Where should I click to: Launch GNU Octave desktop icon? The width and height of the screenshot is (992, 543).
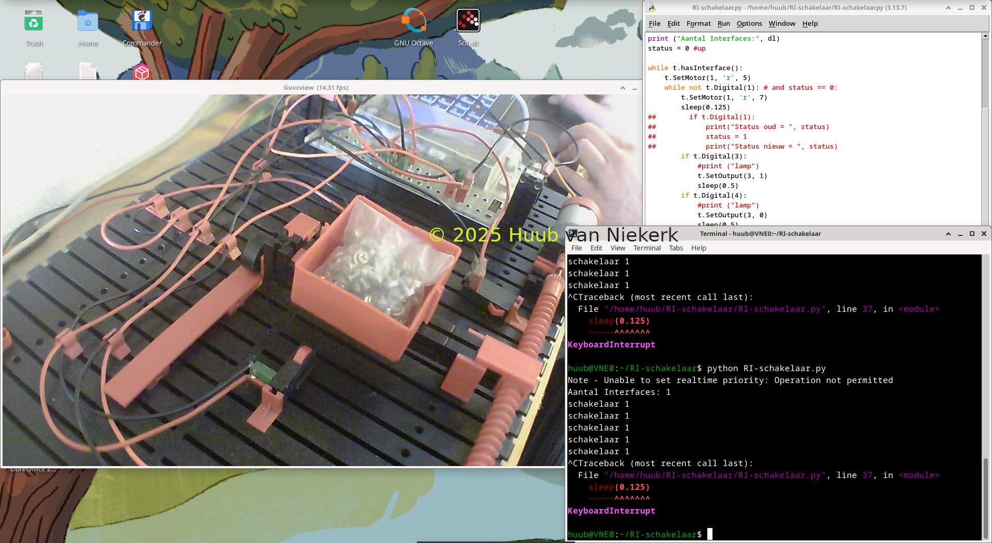point(413,22)
